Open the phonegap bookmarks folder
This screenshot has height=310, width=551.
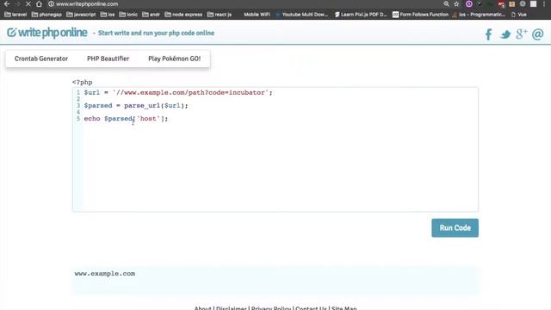tap(46, 15)
